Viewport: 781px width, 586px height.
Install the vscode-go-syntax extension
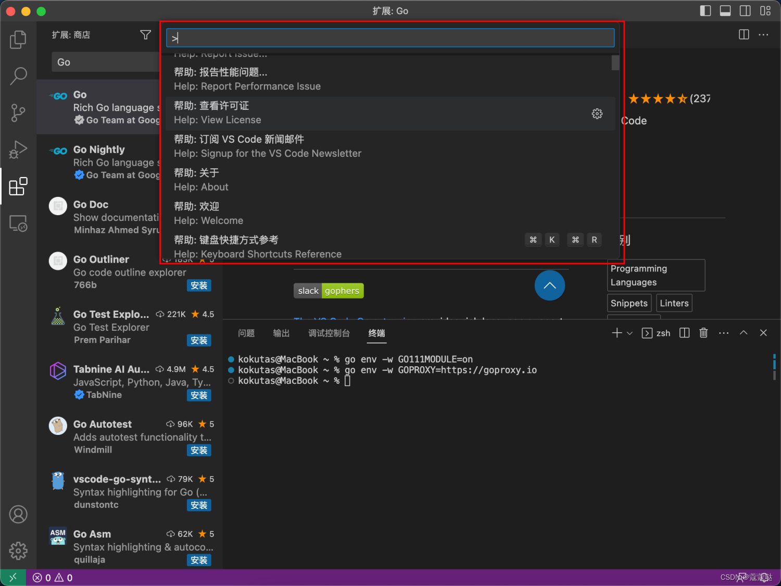click(x=199, y=505)
